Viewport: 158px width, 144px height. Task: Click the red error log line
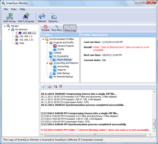coord(95,130)
